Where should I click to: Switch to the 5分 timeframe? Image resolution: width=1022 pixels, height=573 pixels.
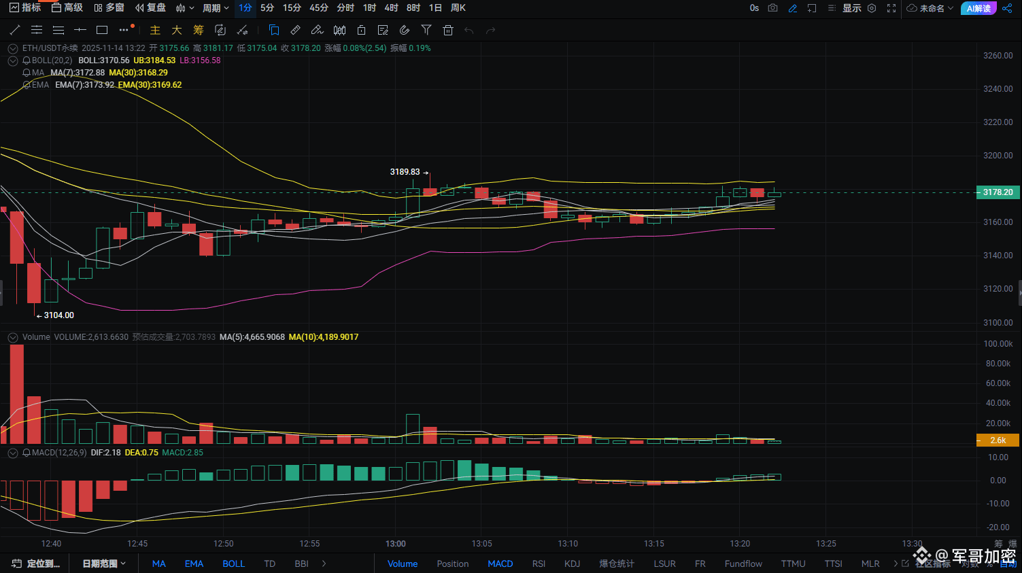click(x=267, y=8)
